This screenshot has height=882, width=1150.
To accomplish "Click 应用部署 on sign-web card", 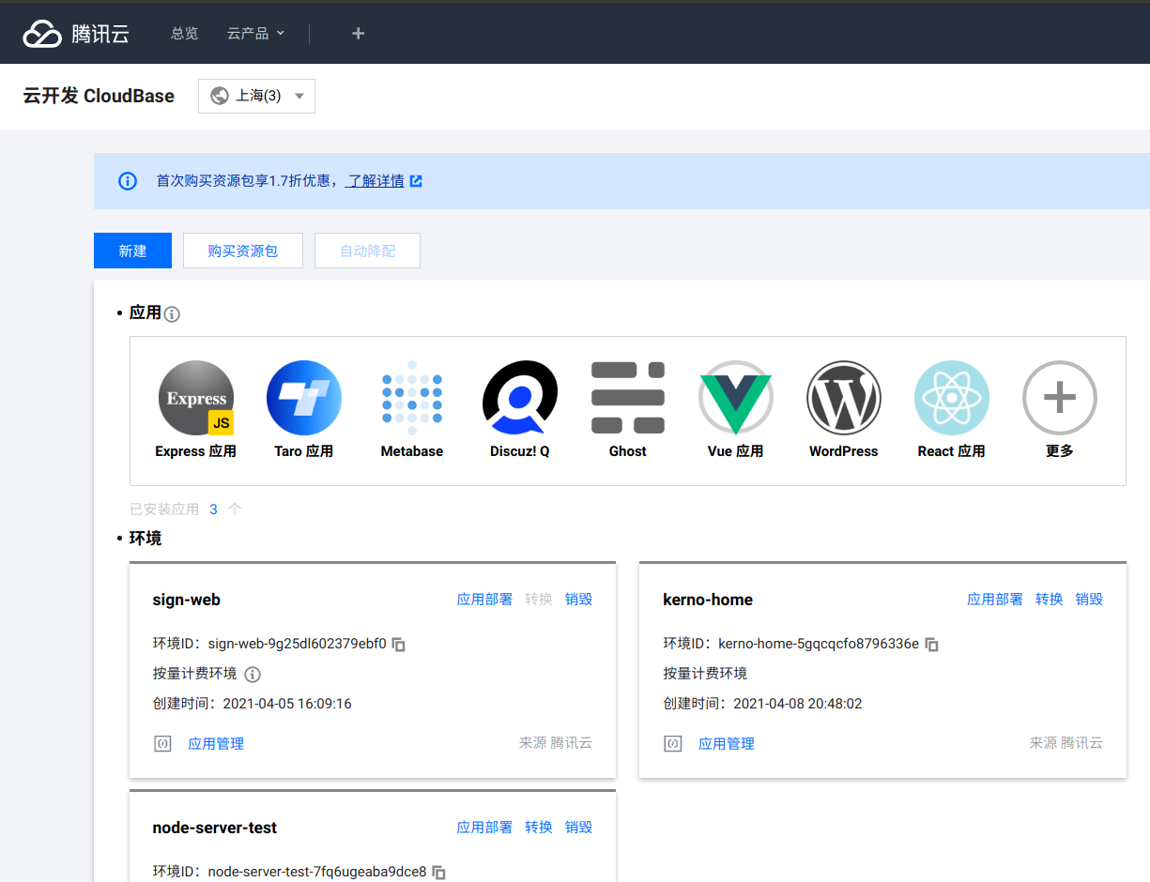I will 484,600.
